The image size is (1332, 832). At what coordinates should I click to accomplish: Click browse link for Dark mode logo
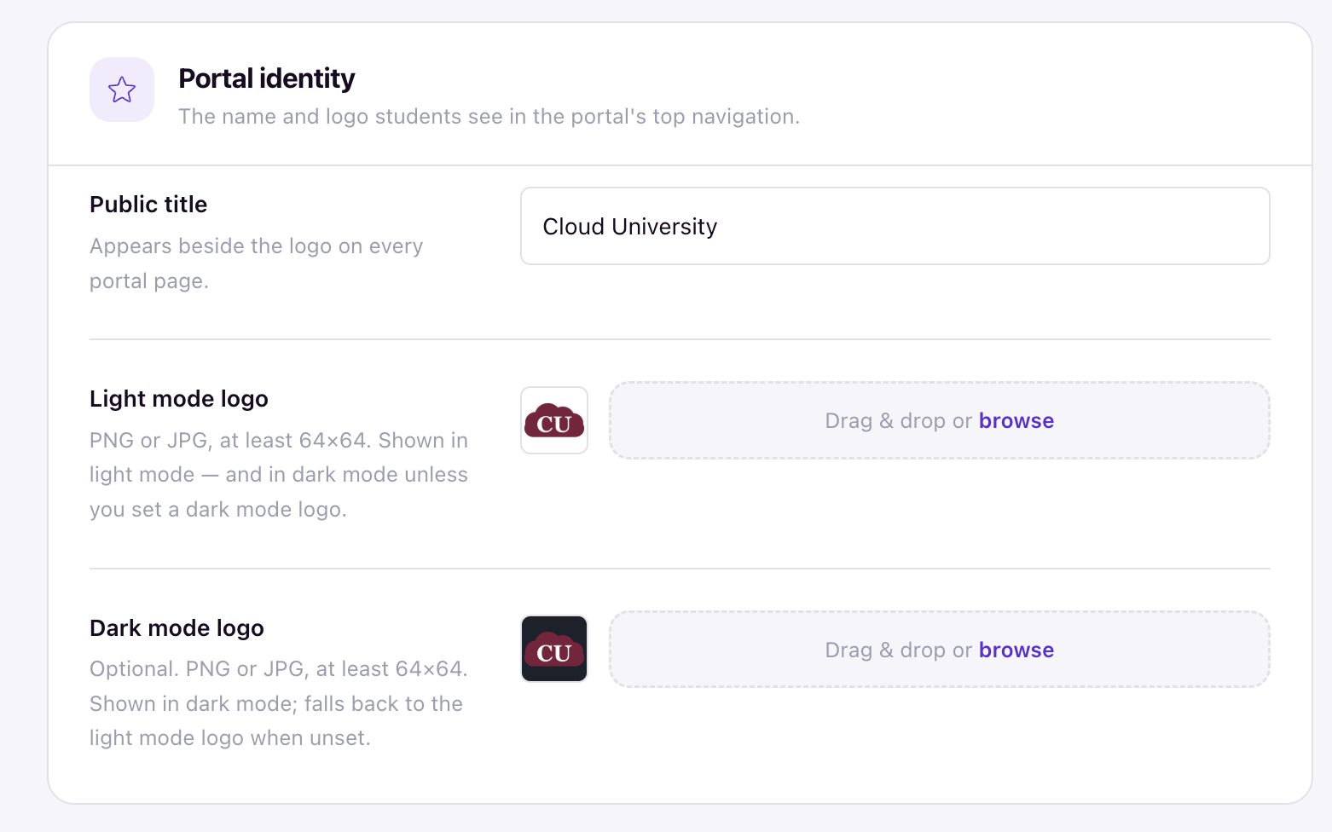(1016, 650)
